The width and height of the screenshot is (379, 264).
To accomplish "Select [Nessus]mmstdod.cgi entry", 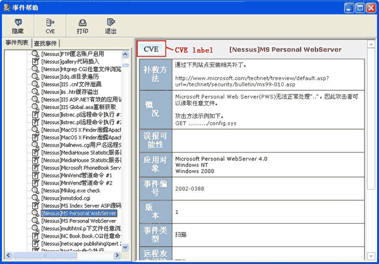I will point(69,198).
